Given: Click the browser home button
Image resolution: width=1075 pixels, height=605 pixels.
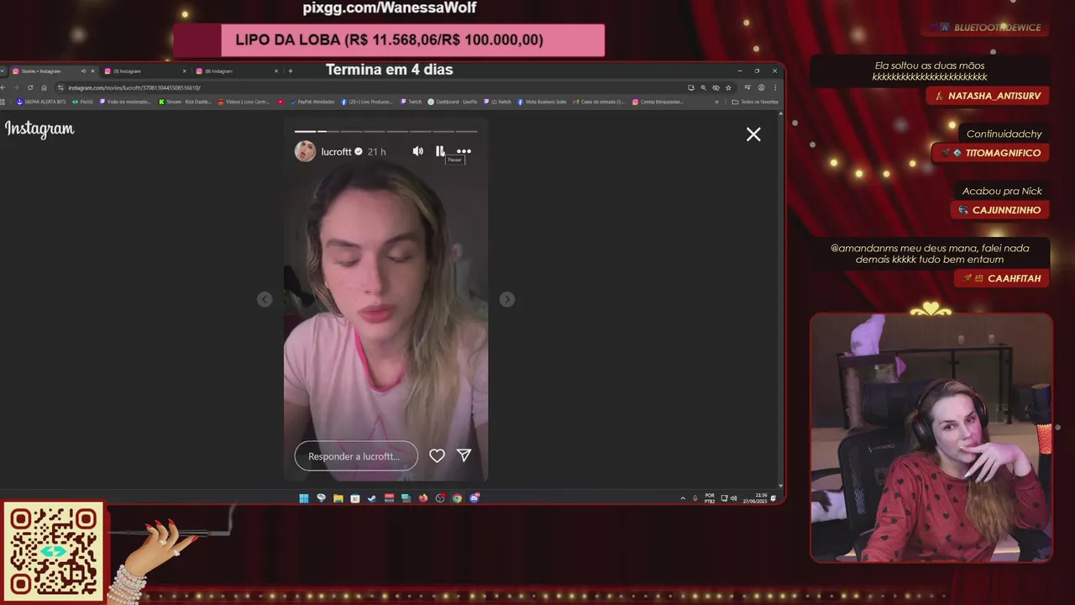Looking at the screenshot, I should (44, 87).
